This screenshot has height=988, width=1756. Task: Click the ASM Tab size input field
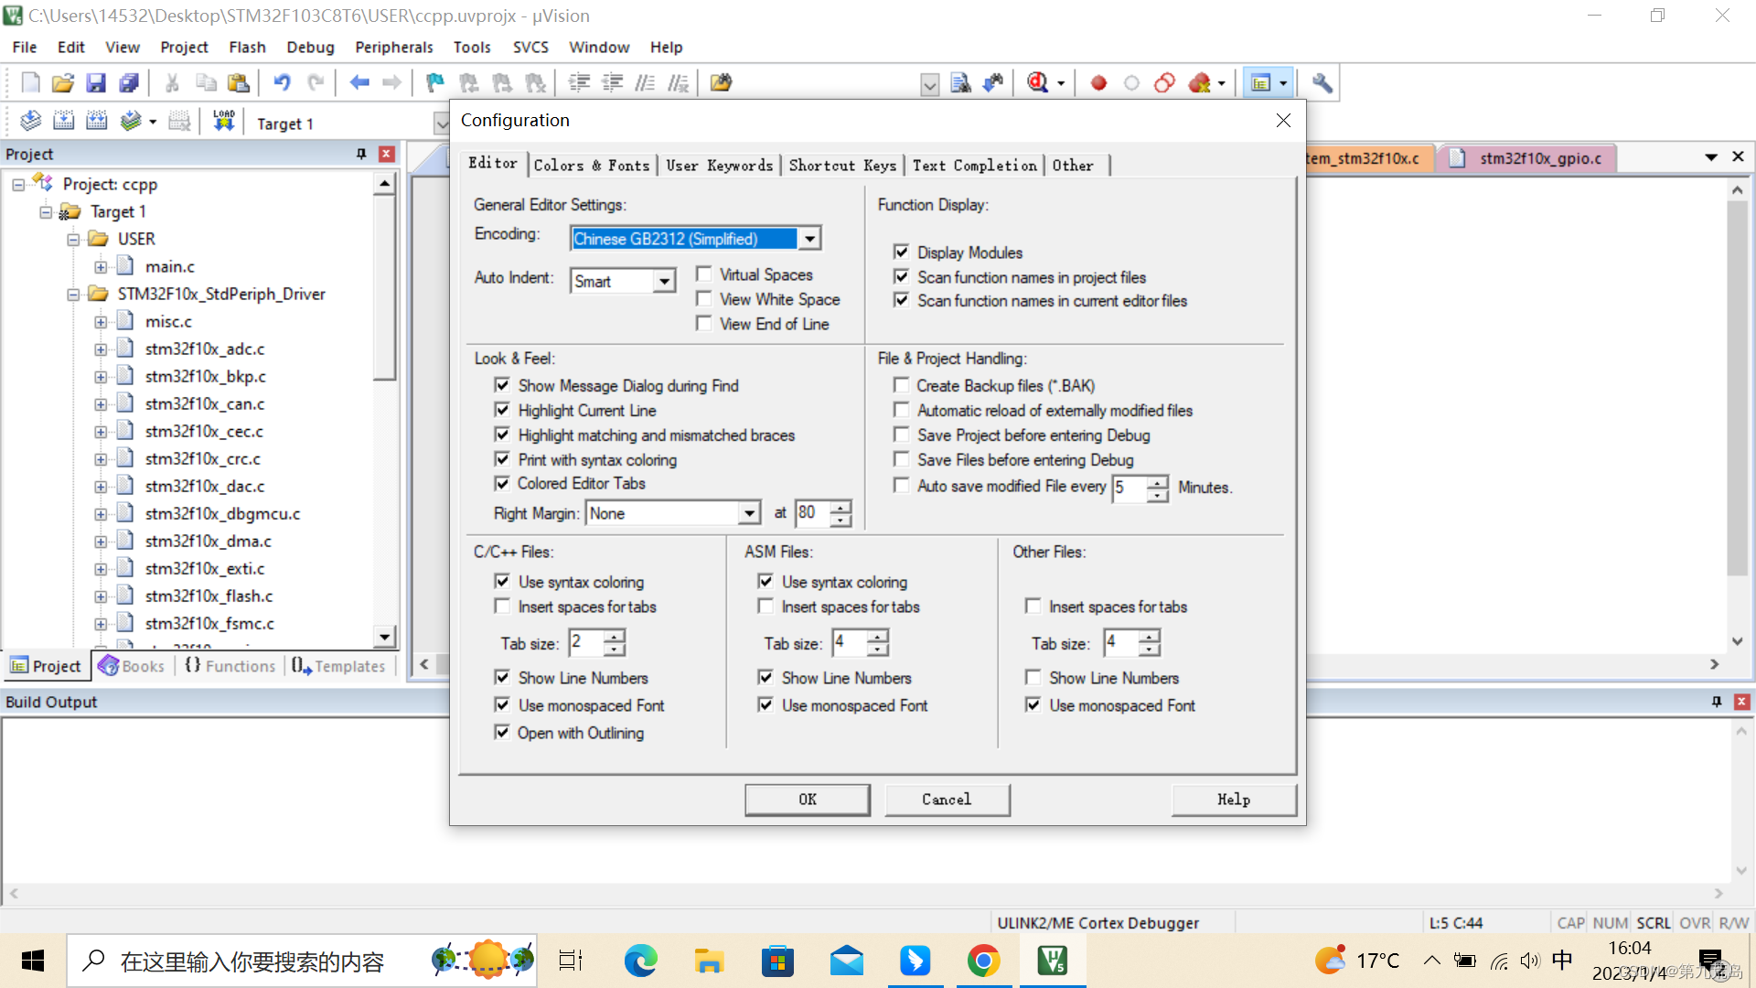850,642
